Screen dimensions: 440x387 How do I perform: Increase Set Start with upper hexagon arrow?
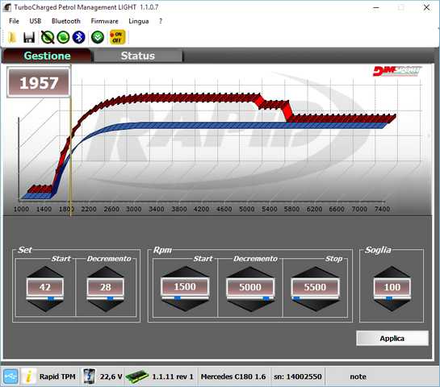[45, 272]
